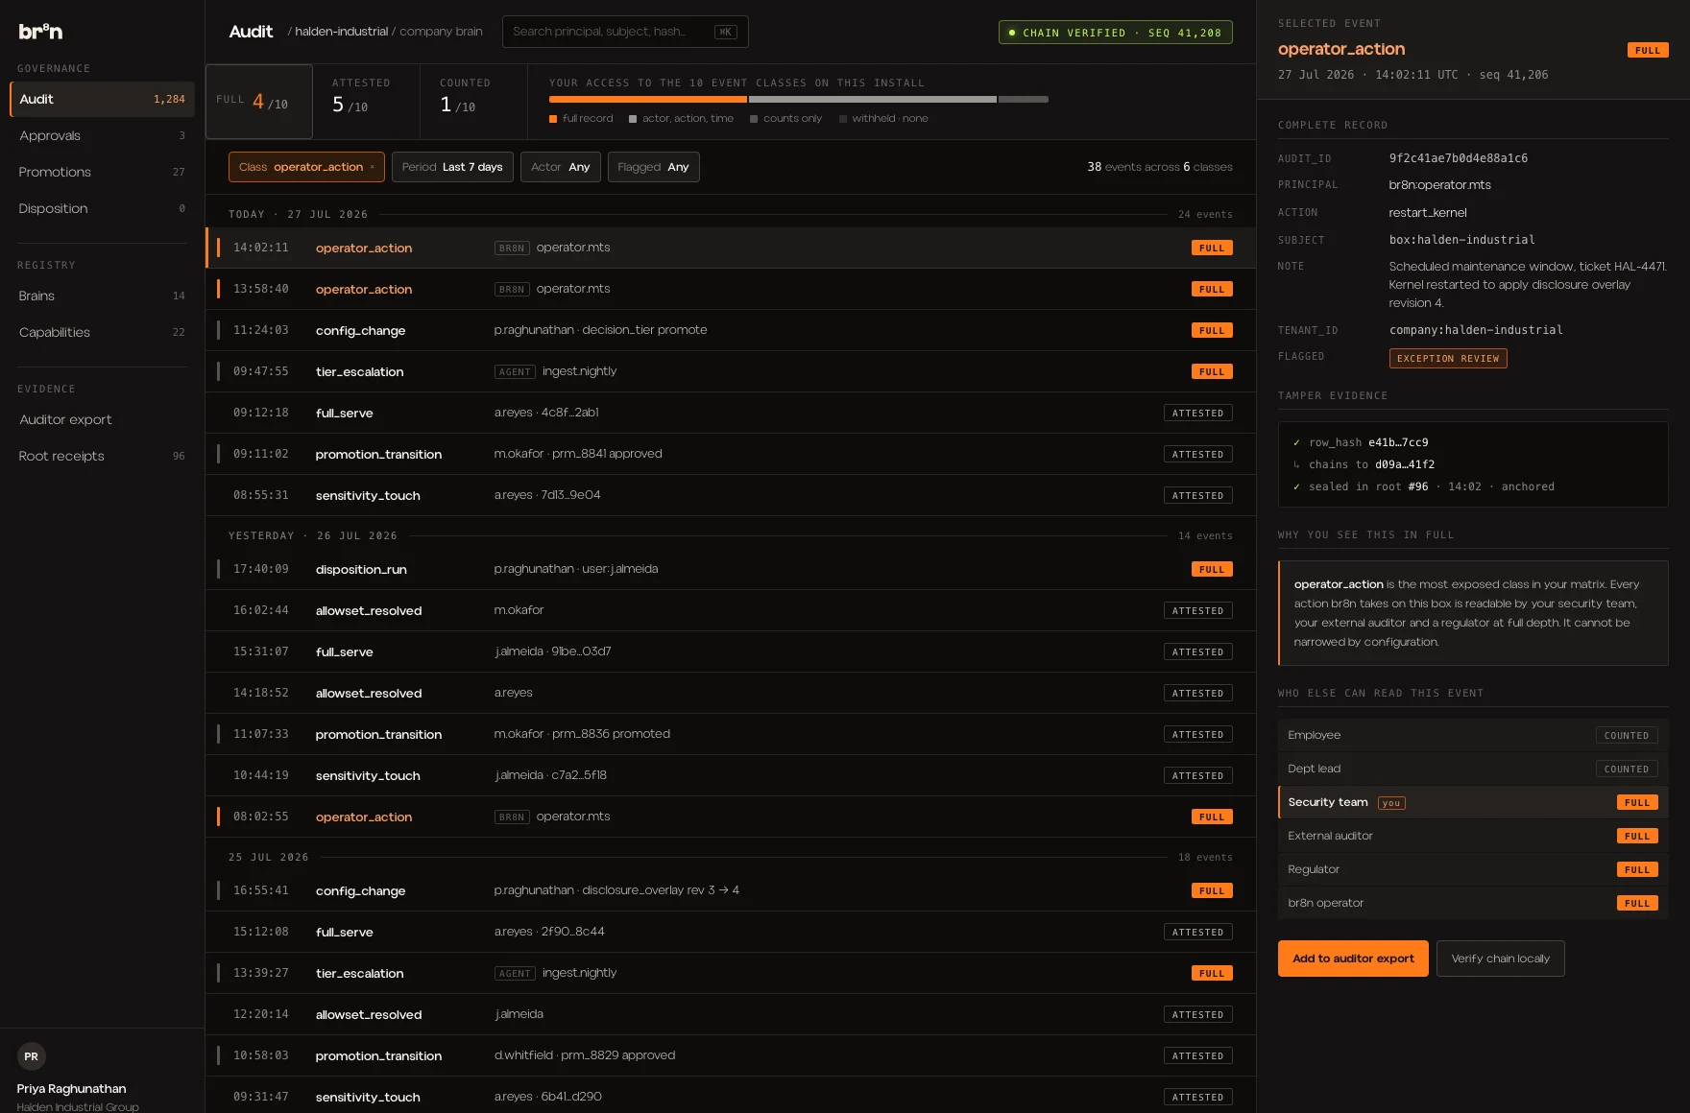Click the ATTESTED badge on the 10:44:19 row

tap(1197, 775)
